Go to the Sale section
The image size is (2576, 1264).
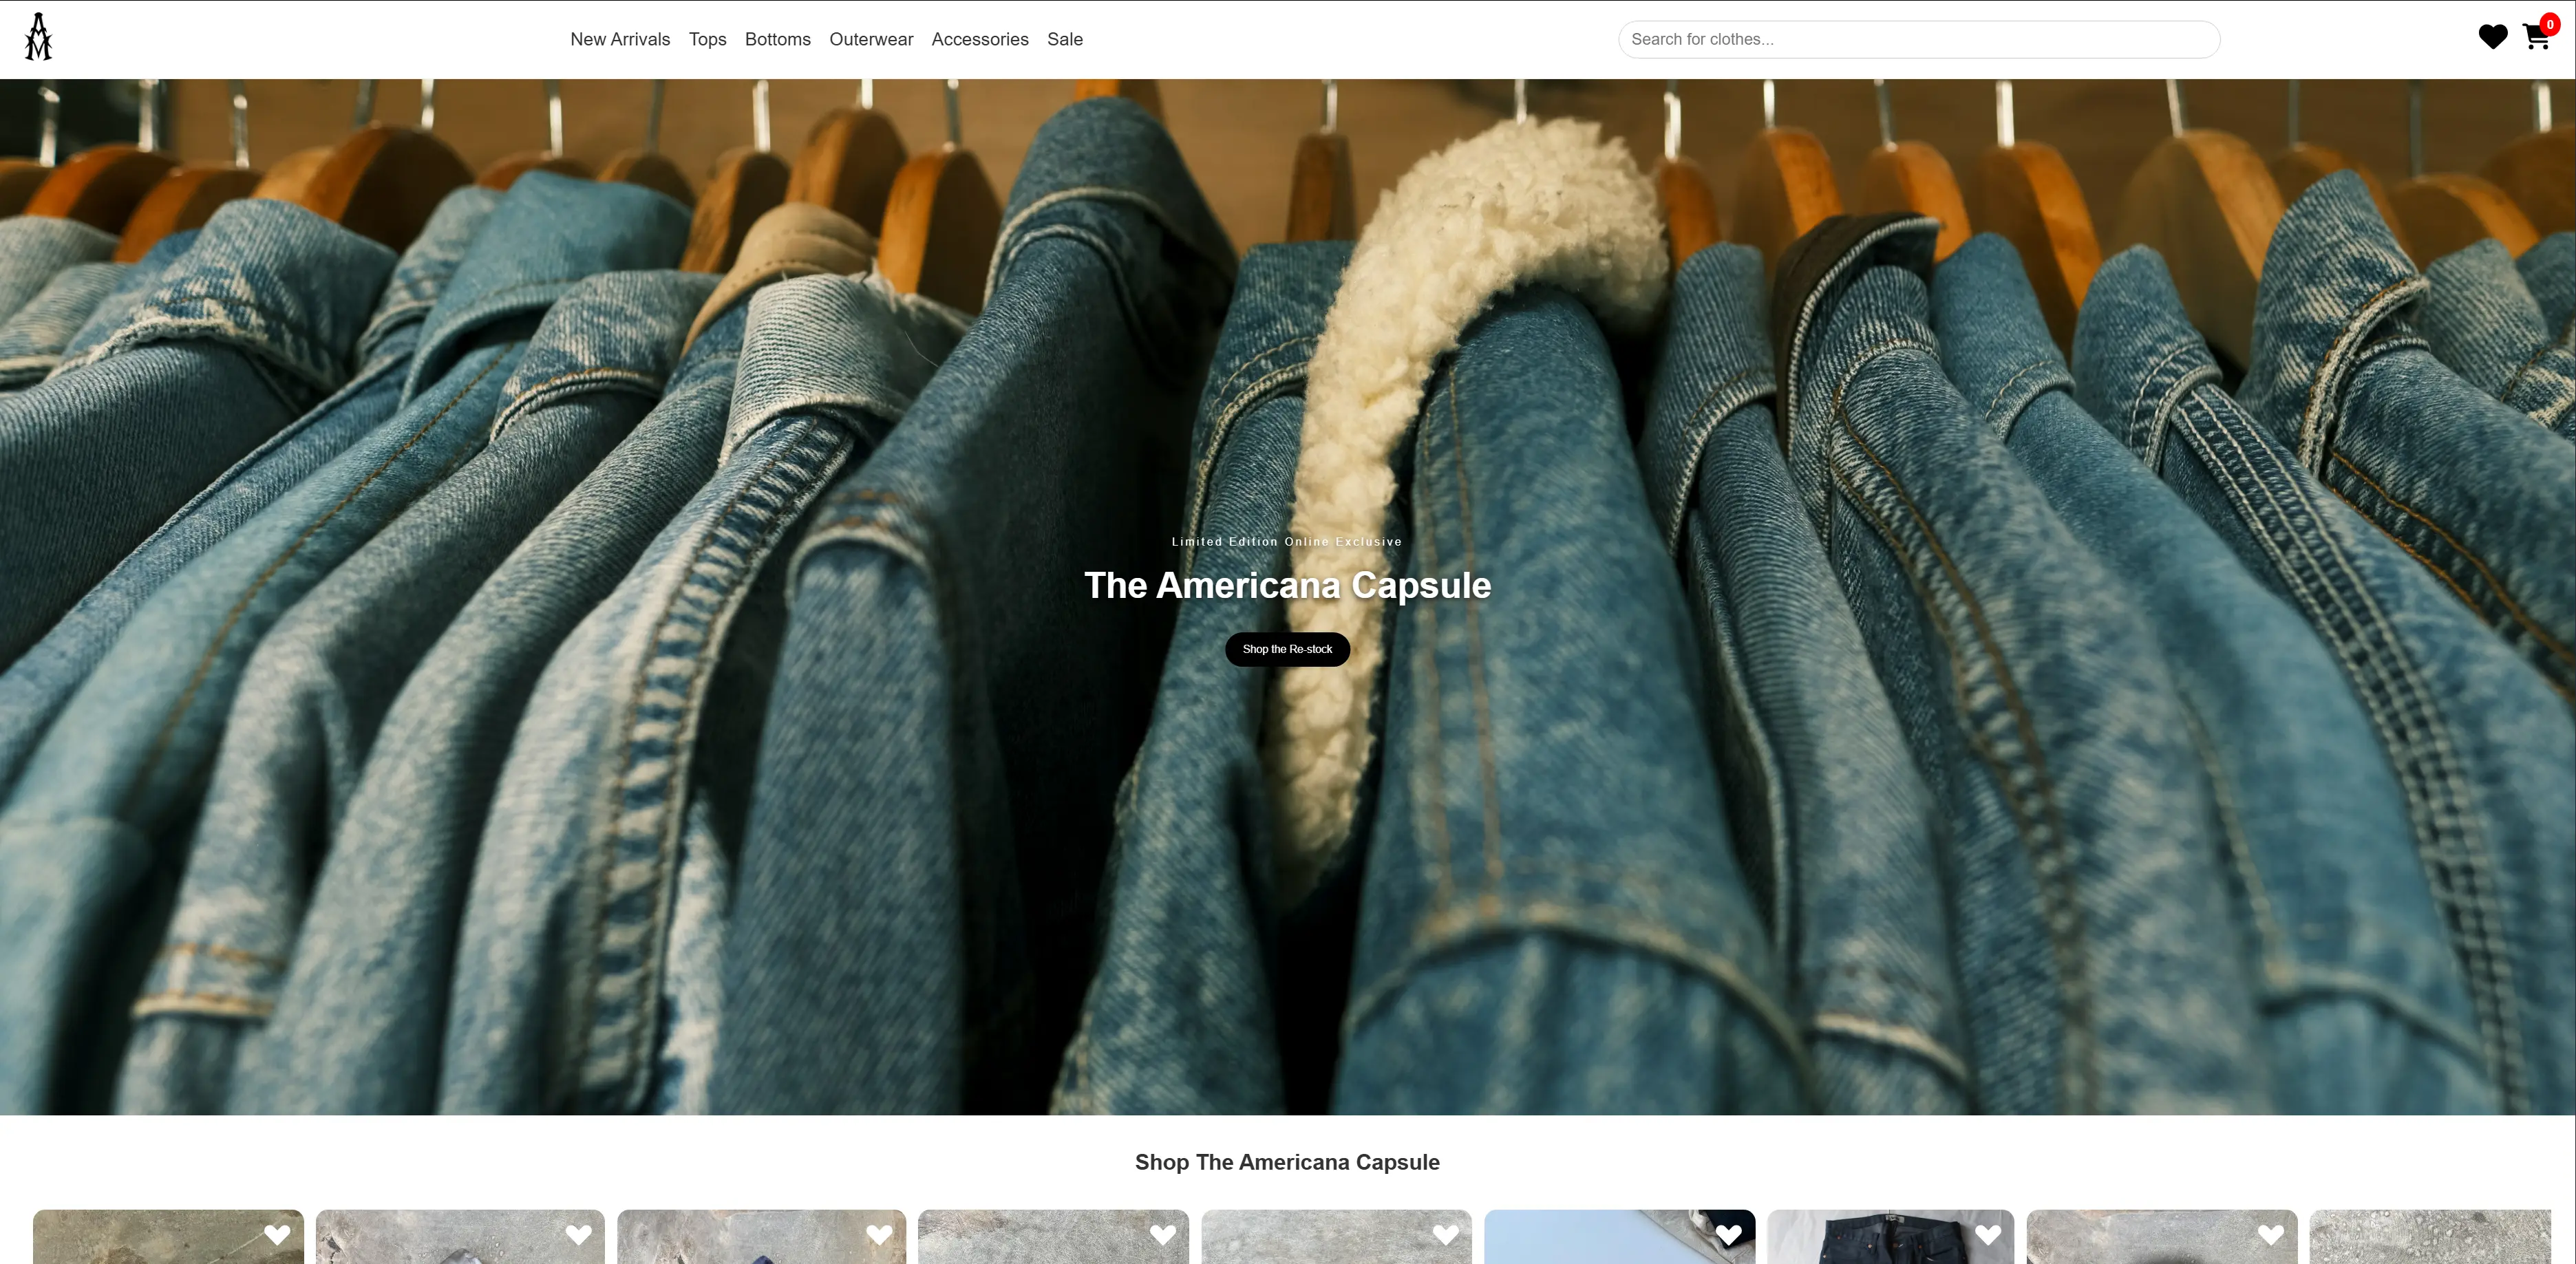1065,39
